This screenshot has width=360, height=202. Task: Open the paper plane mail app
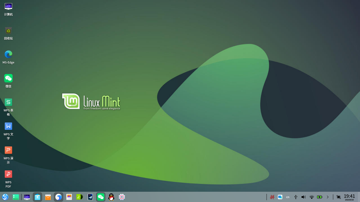(90, 197)
